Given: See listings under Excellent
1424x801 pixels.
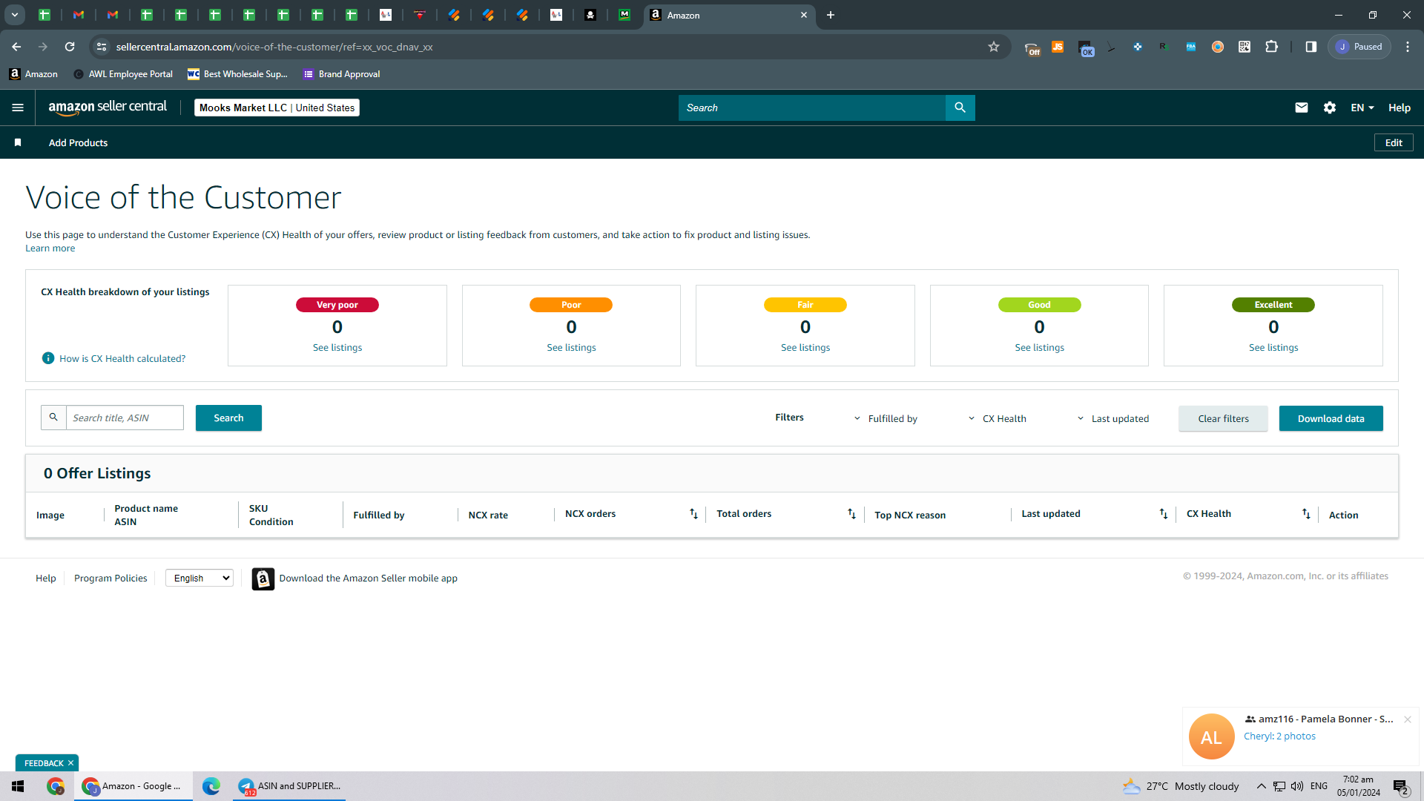Looking at the screenshot, I should coord(1273,348).
